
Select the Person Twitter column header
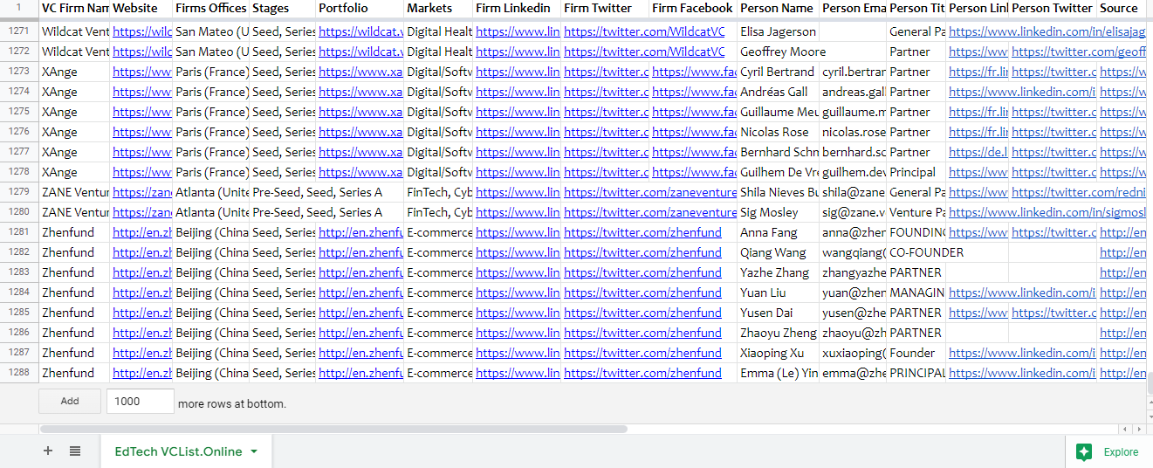[1053, 8]
